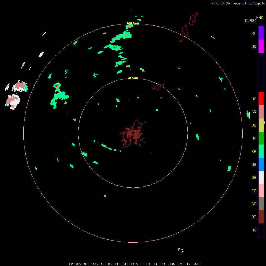The width and height of the screenshot is (266, 266).
Task: Click the GR legend label text
Action: 254,112
